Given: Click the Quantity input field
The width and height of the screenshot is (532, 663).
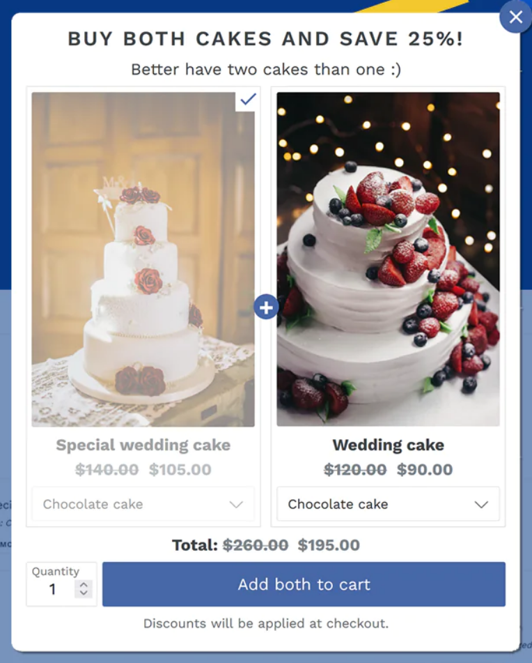Looking at the screenshot, I should coord(62,584).
